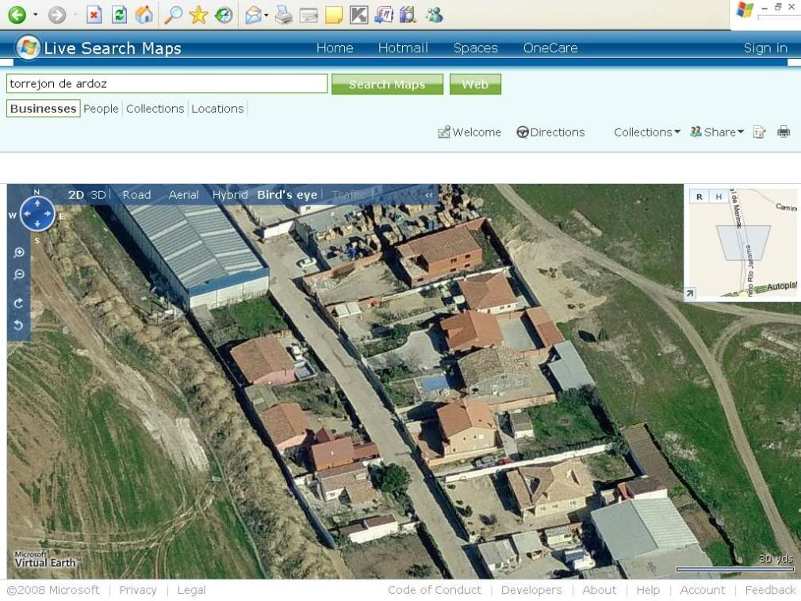Switch mini map to Road view (R)
This screenshot has width=801, height=601.
click(699, 197)
